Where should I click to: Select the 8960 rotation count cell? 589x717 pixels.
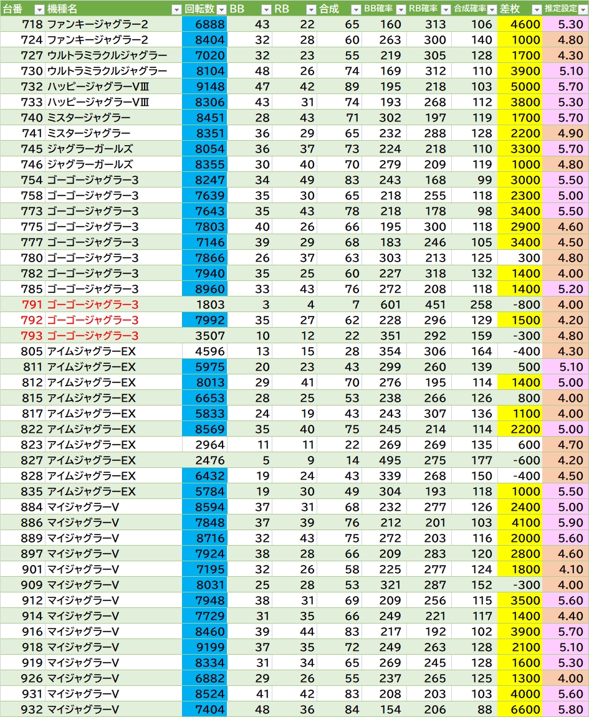pyautogui.click(x=204, y=288)
